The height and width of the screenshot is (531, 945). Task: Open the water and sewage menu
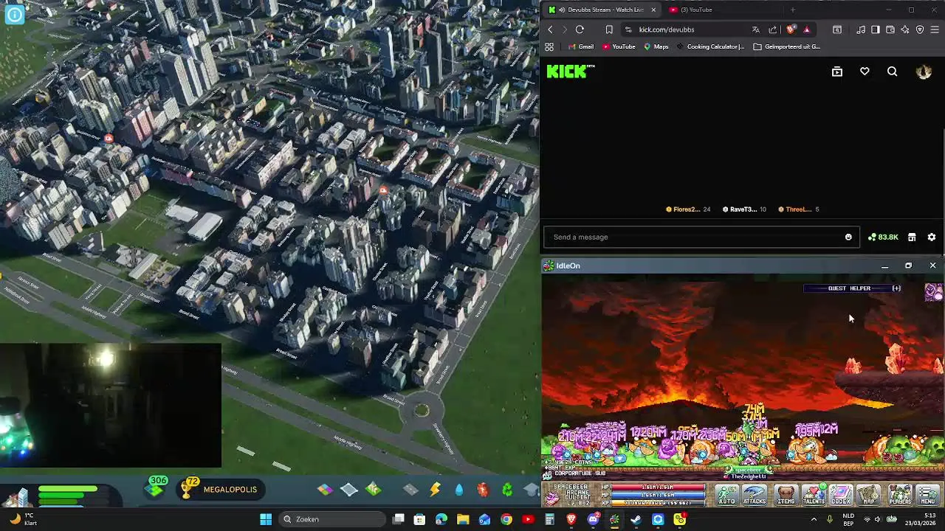click(459, 490)
